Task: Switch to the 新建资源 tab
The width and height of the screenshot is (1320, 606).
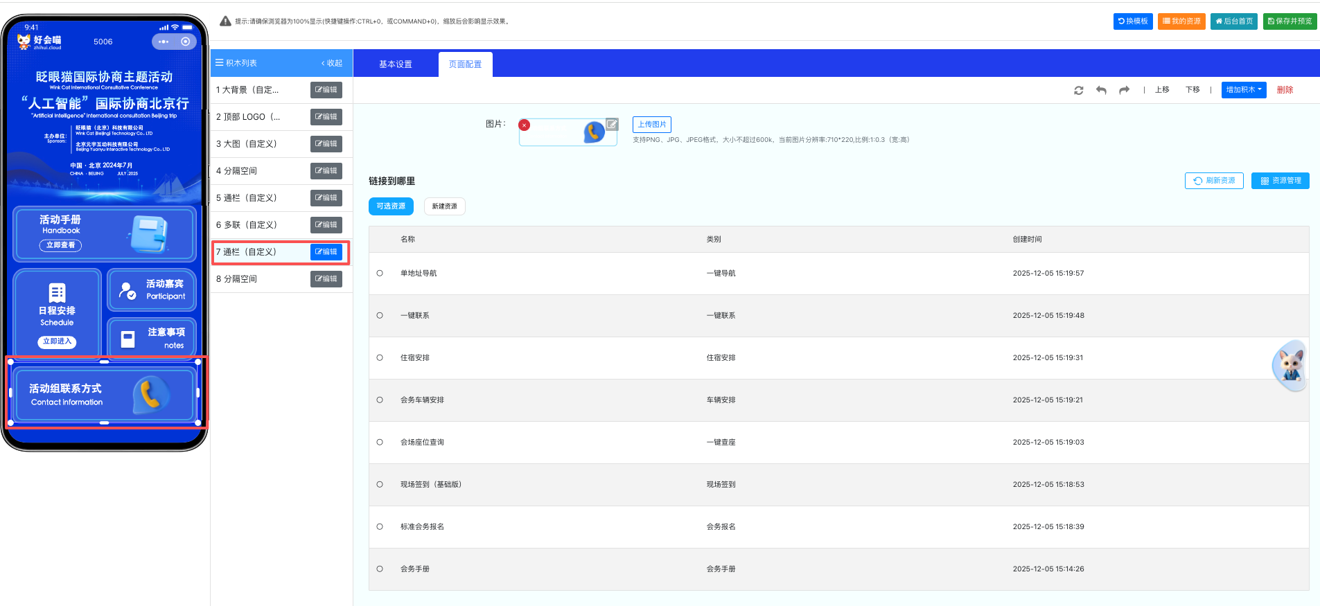Action: coord(444,206)
